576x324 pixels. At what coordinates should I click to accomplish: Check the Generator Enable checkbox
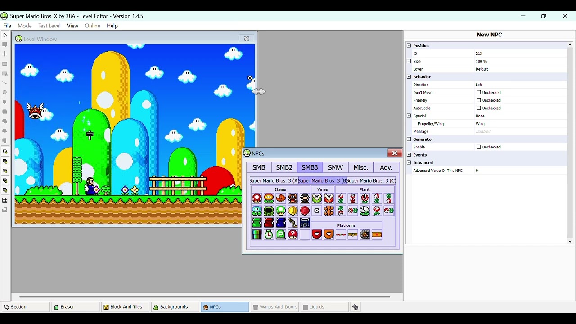point(478,147)
